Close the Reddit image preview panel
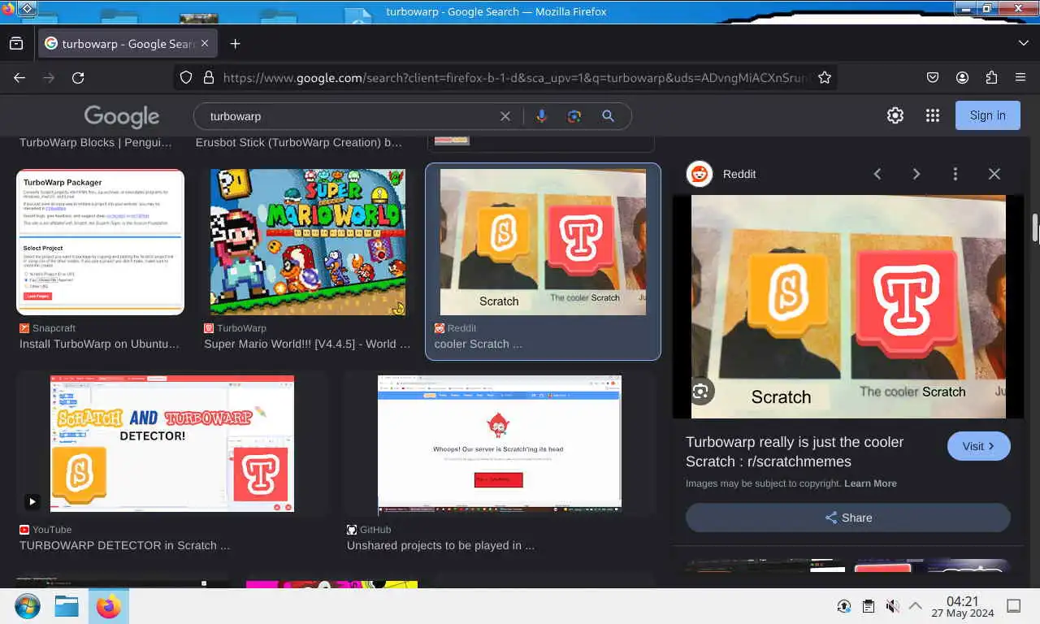The image size is (1040, 624). [x=994, y=174]
